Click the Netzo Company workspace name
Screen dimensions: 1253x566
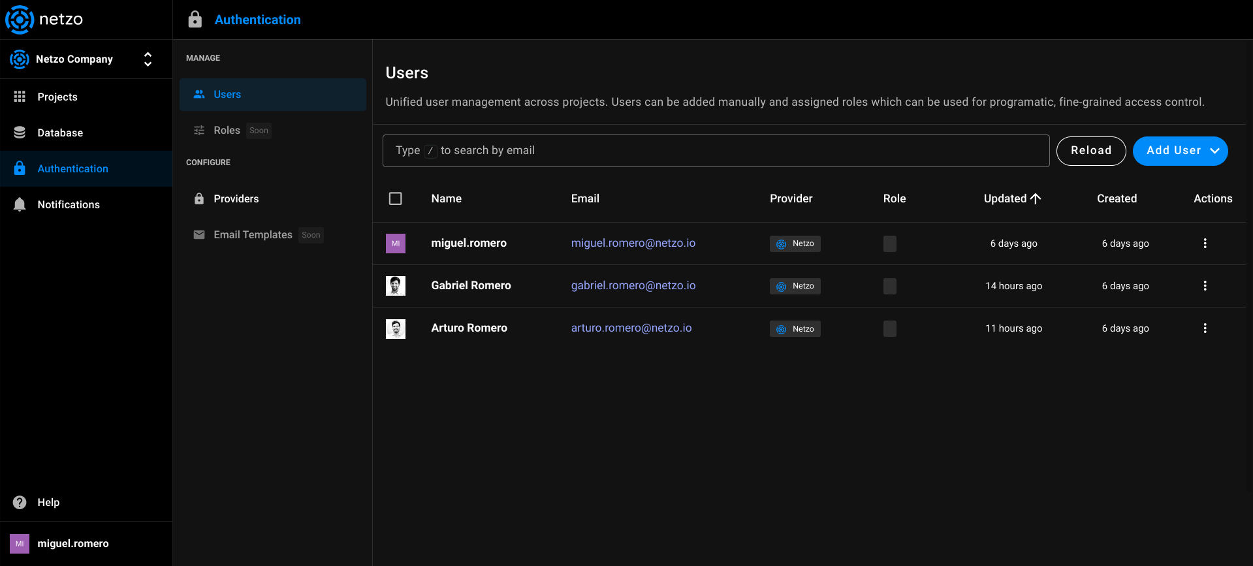[x=74, y=59]
